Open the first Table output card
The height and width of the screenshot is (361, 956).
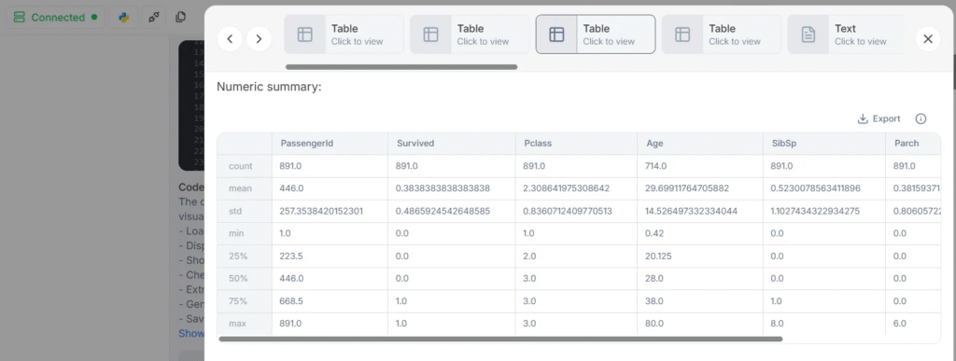point(344,35)
